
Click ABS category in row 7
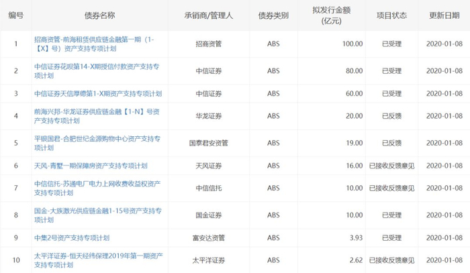pos(273,188)
